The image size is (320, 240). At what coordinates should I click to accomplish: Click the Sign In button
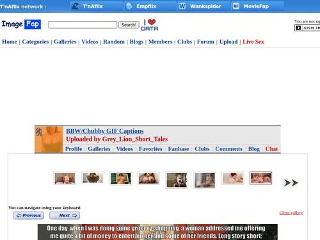[307, 28]
